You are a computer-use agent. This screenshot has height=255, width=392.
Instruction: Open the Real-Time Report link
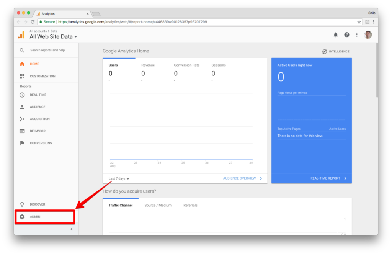328,178
